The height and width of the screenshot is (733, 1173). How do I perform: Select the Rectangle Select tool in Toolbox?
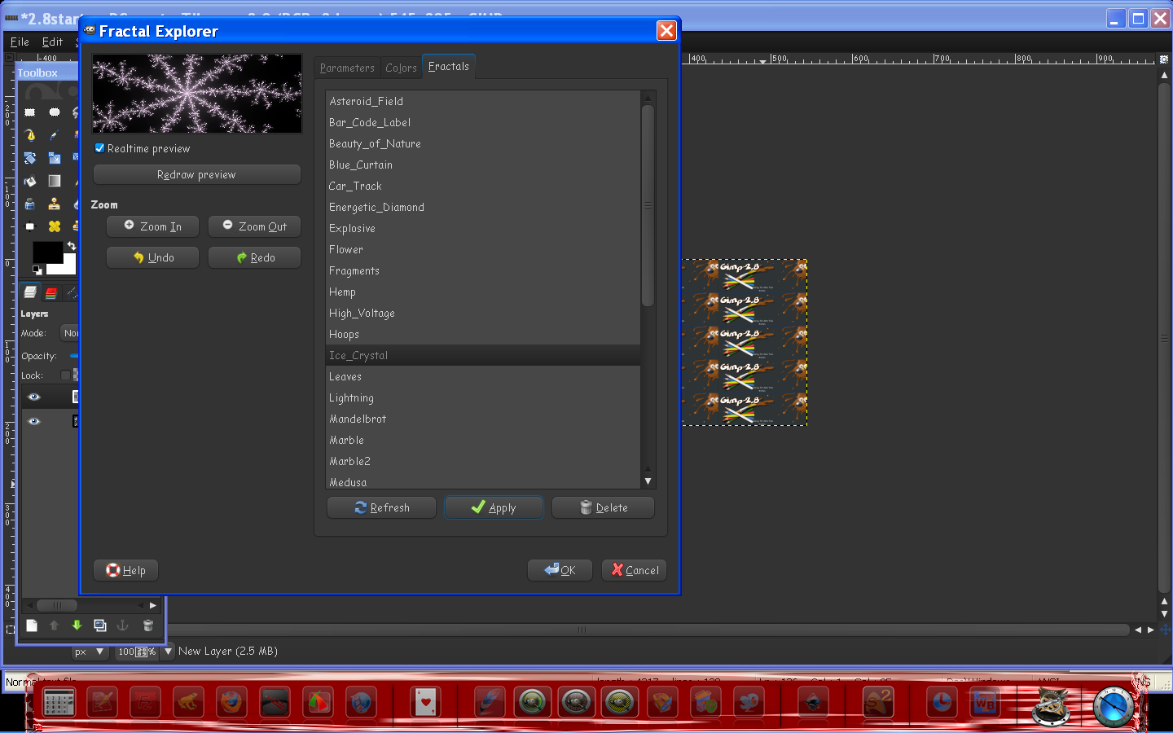30,112
